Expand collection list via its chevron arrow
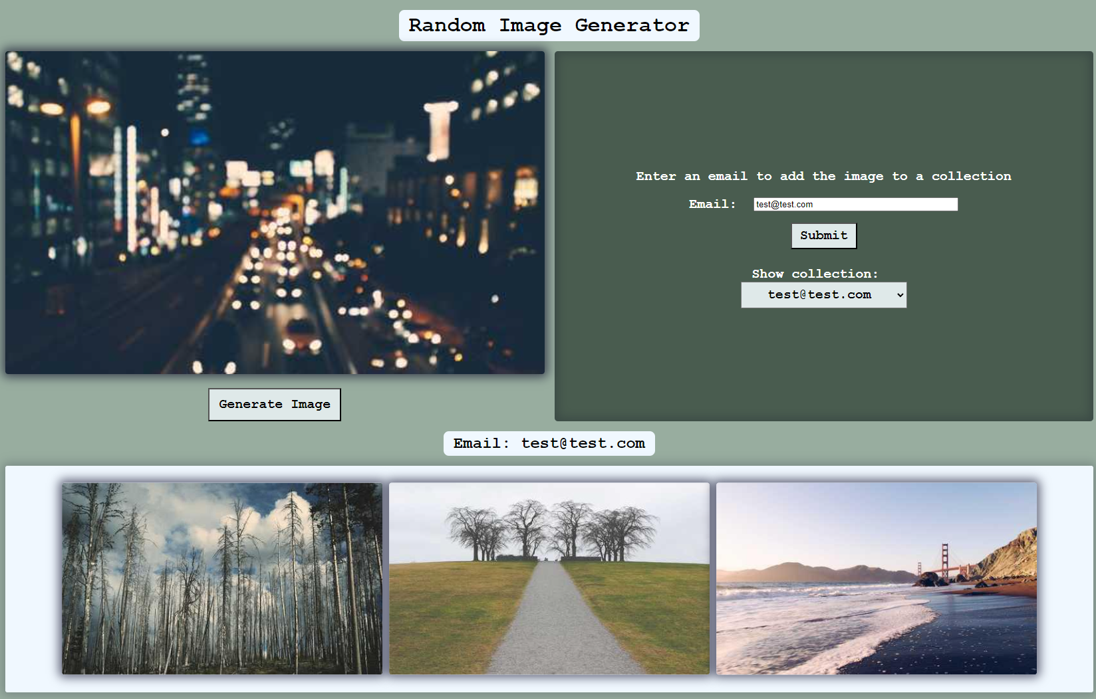1096x699 pixels. (x=900, y=295)
